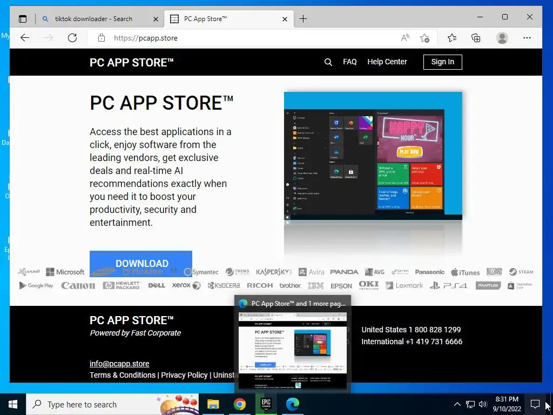Click the Microsoft Edge taskbar icon

pyautogui.click(x=292, y=404)
